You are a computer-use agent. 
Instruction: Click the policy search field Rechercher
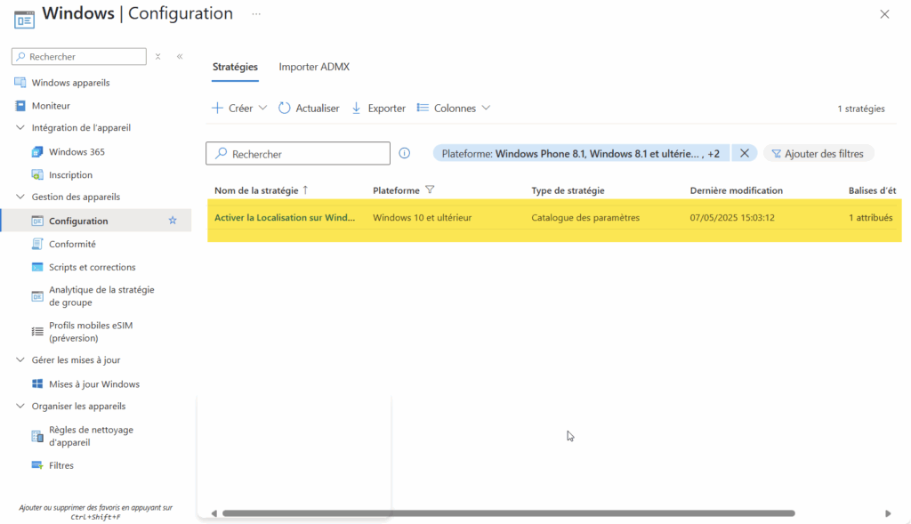[x=298, y=153]
